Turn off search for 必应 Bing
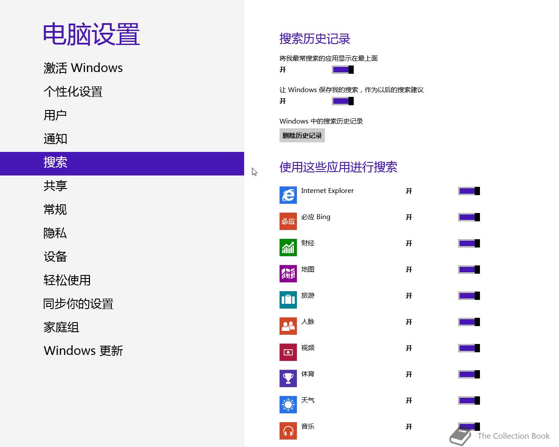Screen dimensions: 559x447 coord(469,217)
